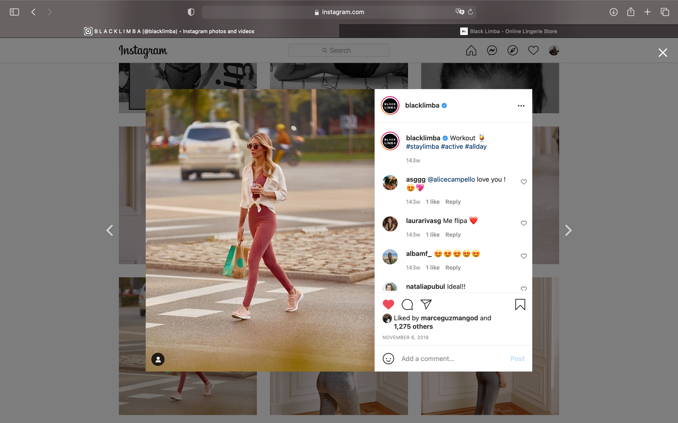Viewport: 678px width, 423px height.
Task: View likes on albamf_ comment
Action: pyautogui.click(x=432, y=267)
